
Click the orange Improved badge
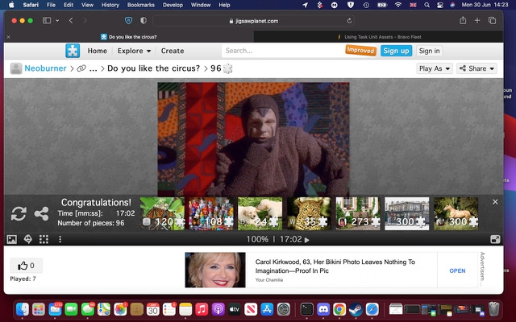(x=360, y=50)
